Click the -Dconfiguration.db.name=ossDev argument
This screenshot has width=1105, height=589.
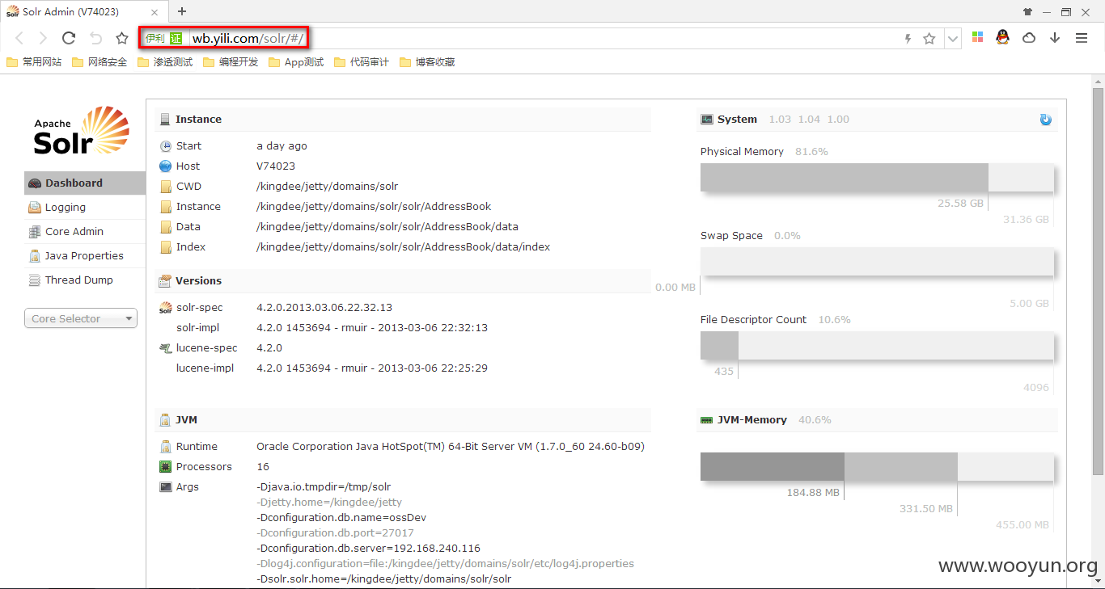pos(341,518)
